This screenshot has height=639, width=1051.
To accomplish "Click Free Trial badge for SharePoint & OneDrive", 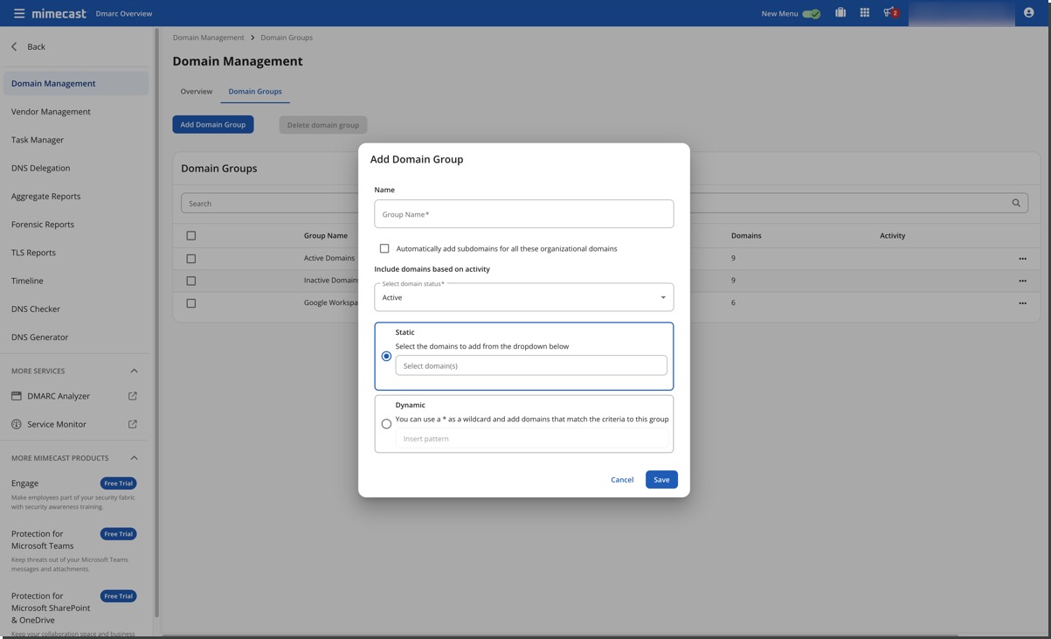I will [x=118, y=596].
